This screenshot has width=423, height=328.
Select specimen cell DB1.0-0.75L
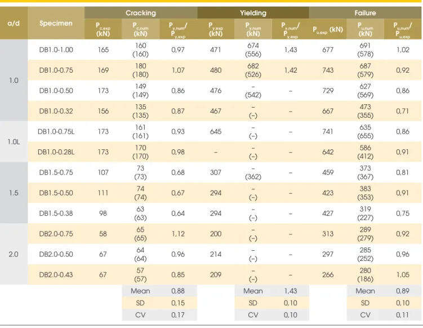56,131
